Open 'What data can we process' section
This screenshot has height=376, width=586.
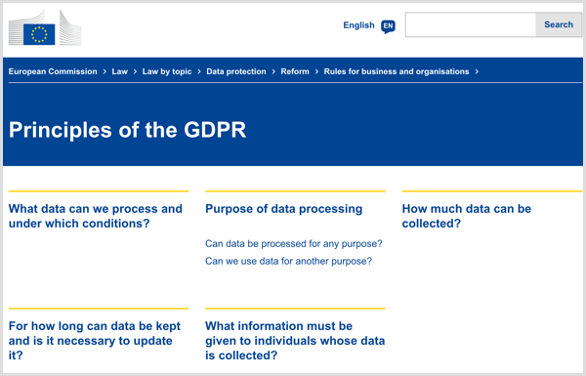click(96, 216)
